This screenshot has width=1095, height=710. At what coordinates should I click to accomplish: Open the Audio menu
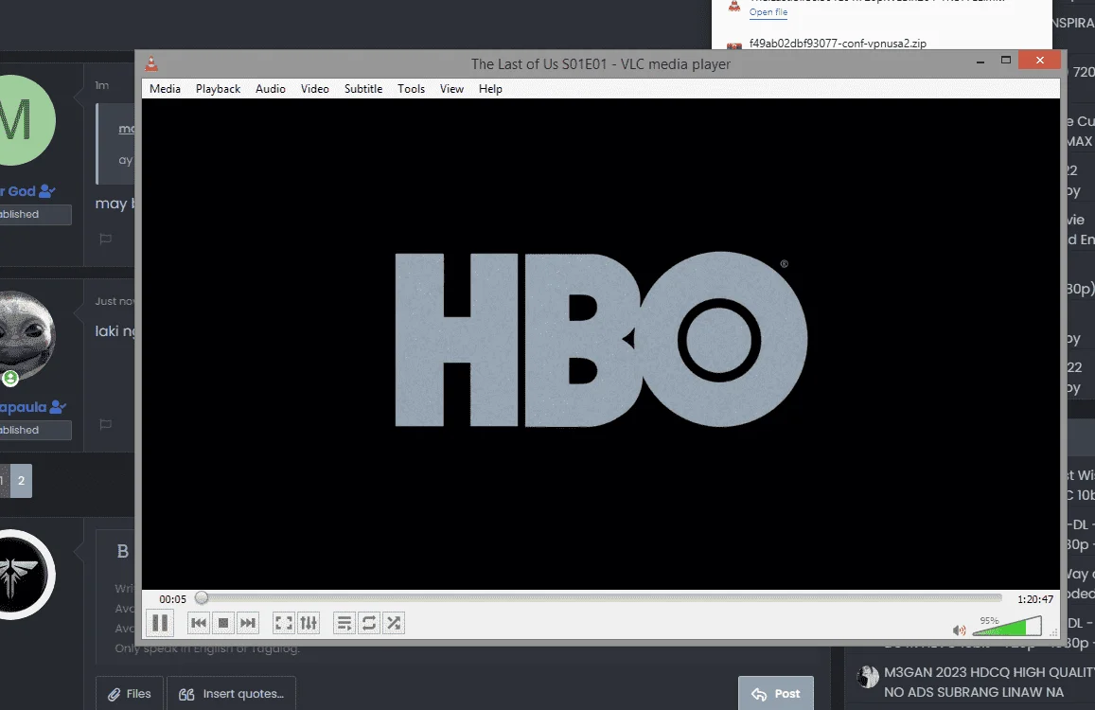(271, 89)
